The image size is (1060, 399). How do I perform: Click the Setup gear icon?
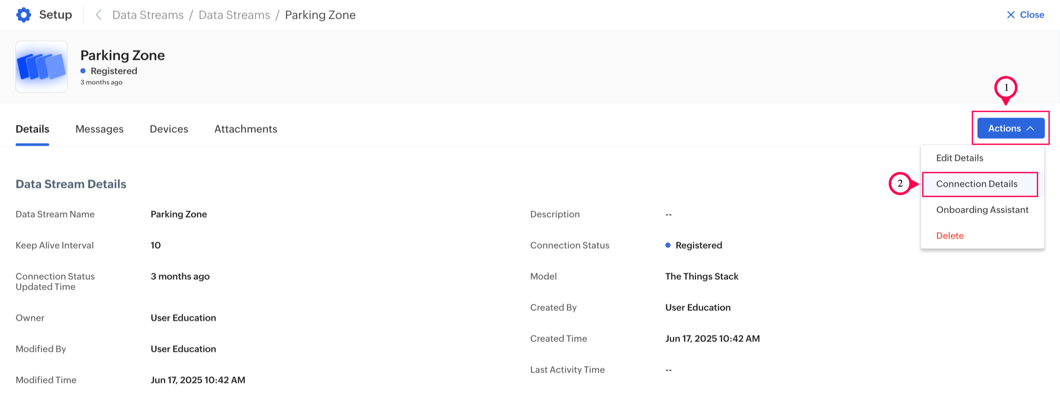coord(23,15)
